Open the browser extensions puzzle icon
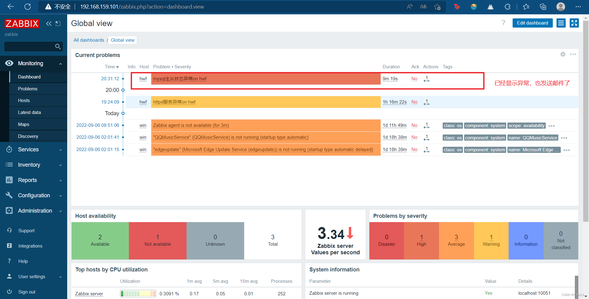The image size is (589, 299). [507, 7]
